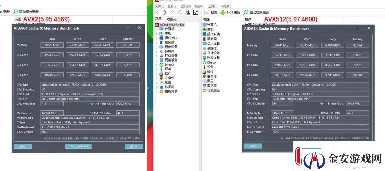Click the 页面 column header

click(206, 19)
